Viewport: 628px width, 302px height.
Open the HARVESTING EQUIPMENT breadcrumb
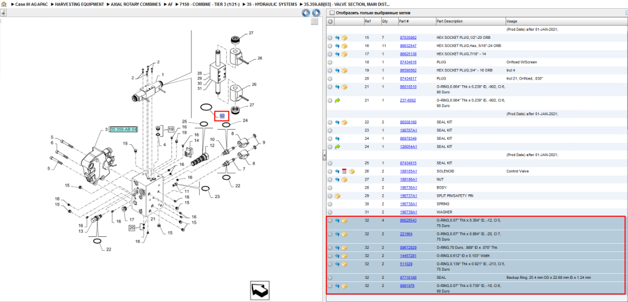click(79, 4)
